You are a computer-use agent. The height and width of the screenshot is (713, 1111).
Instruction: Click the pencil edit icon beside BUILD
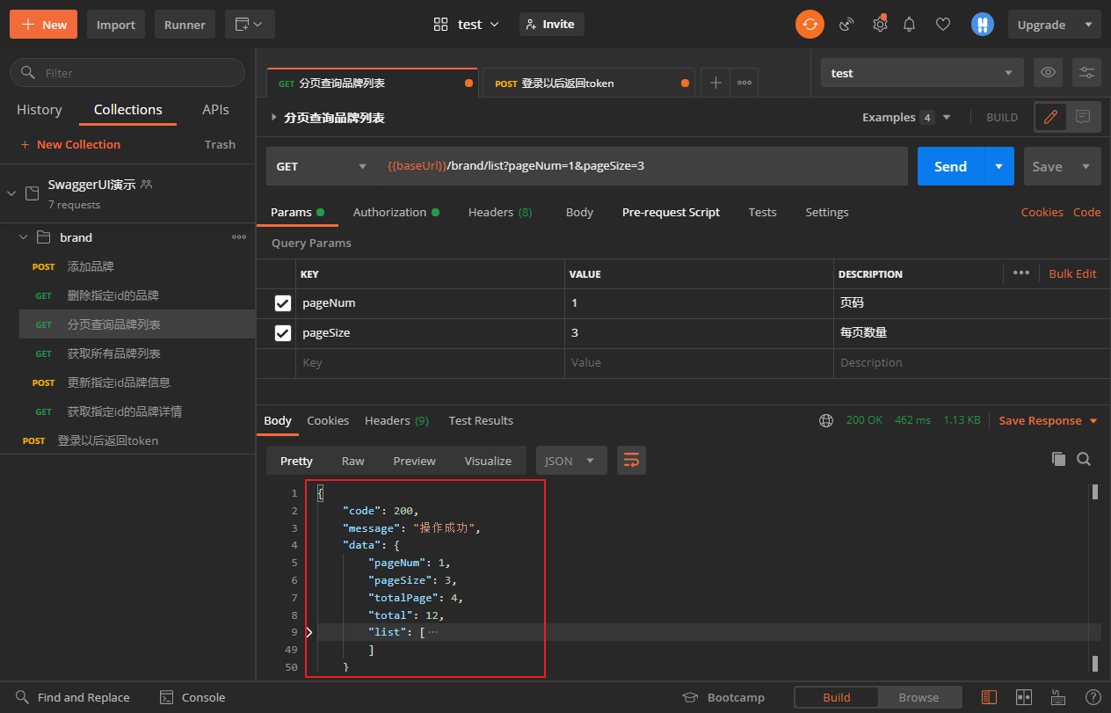pyautogui.click(x=1050, y=117)
